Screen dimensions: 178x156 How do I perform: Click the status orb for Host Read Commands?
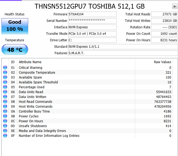tap(5, 101)
